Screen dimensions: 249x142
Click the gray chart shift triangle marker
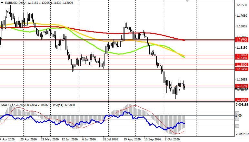tap(187, 1)
